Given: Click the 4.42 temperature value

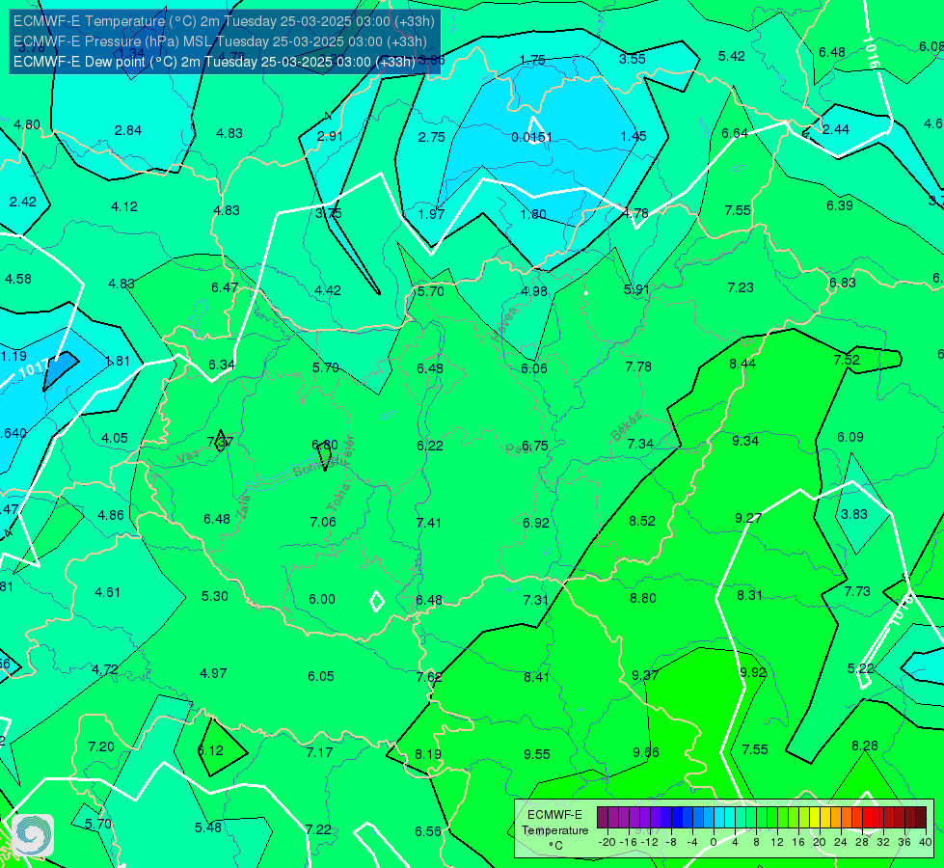Looking at the screenshot, I should point(328,291).
